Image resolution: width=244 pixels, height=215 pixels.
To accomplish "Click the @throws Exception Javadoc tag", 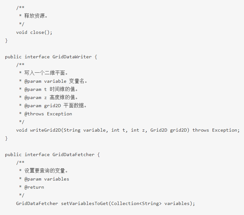I will click(48, 114).
